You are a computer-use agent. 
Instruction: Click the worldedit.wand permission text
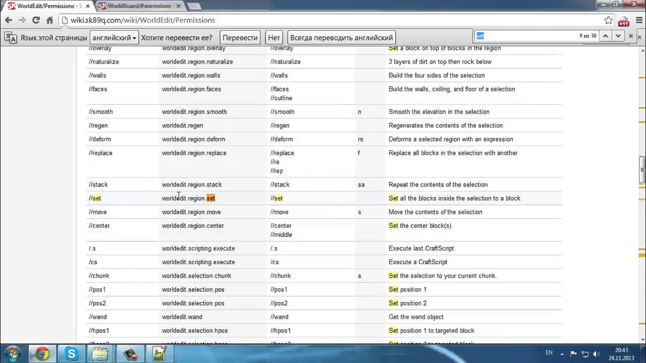(x=182, y=317)
